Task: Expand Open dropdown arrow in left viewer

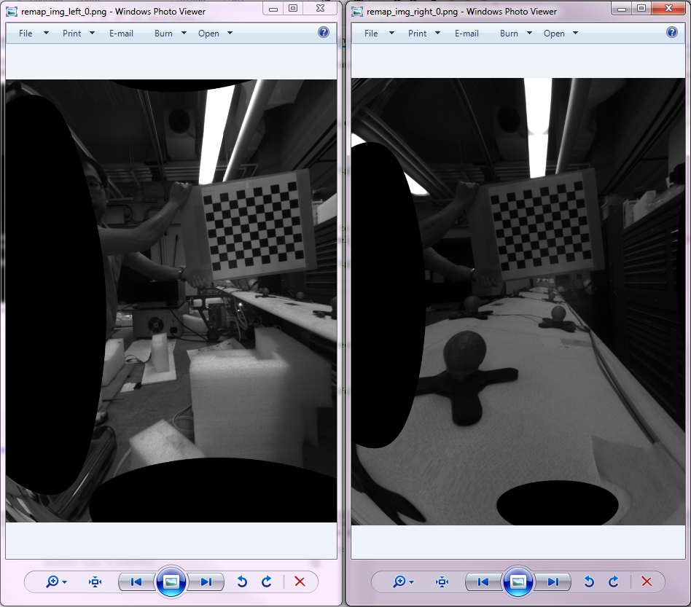Action: click(230, 33)
